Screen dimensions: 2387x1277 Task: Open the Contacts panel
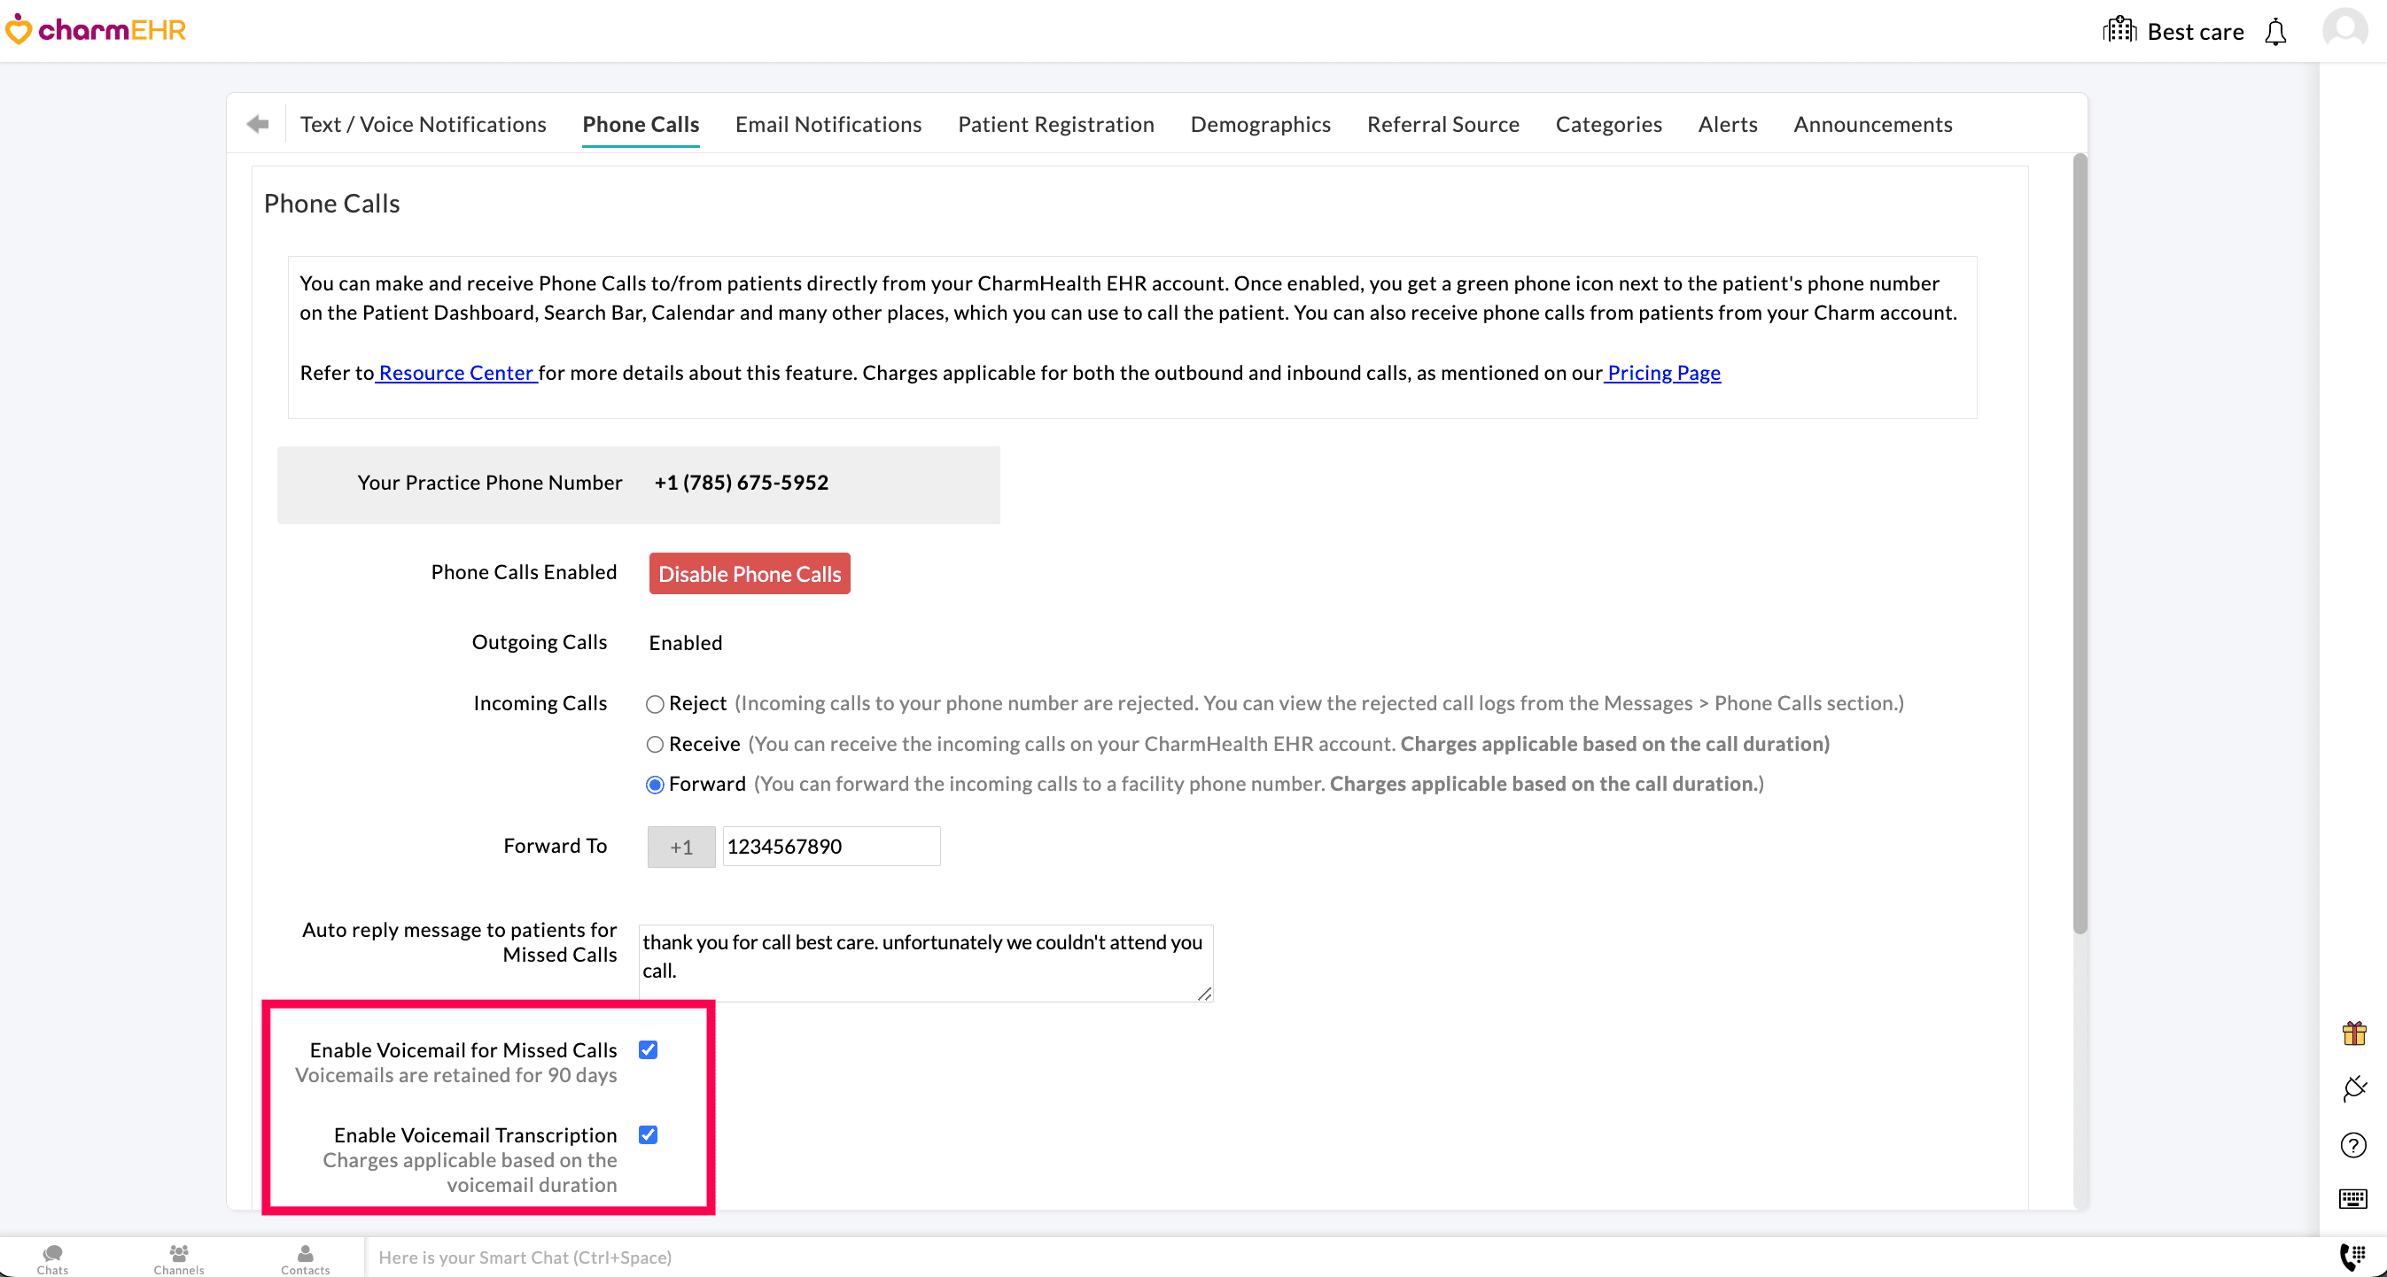click(x=305, y=1257)
